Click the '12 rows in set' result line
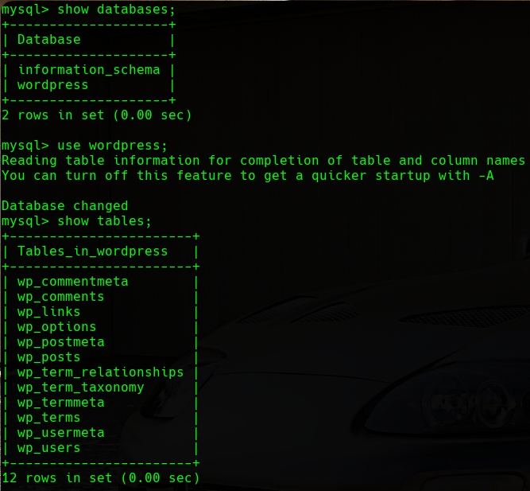 pyautogui.click(x=101, y=478)
